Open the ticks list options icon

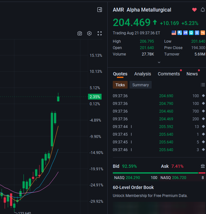pyautogui.click(x=203, y=85)
